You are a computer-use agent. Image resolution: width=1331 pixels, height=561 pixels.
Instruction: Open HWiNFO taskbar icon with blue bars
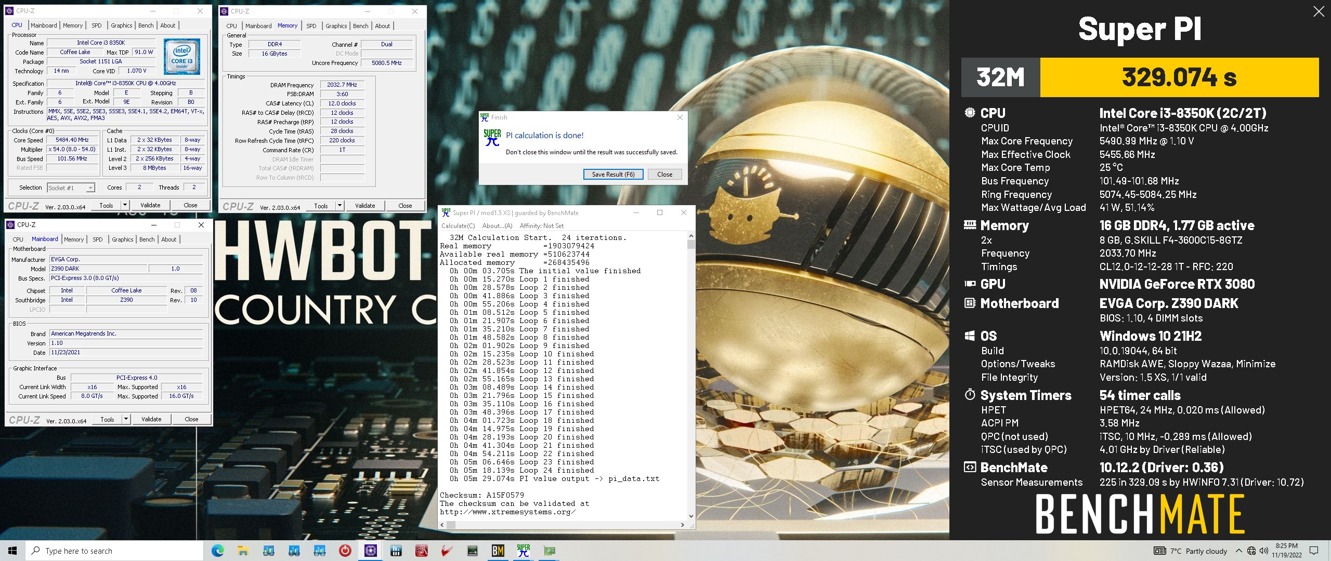[396, 551]
